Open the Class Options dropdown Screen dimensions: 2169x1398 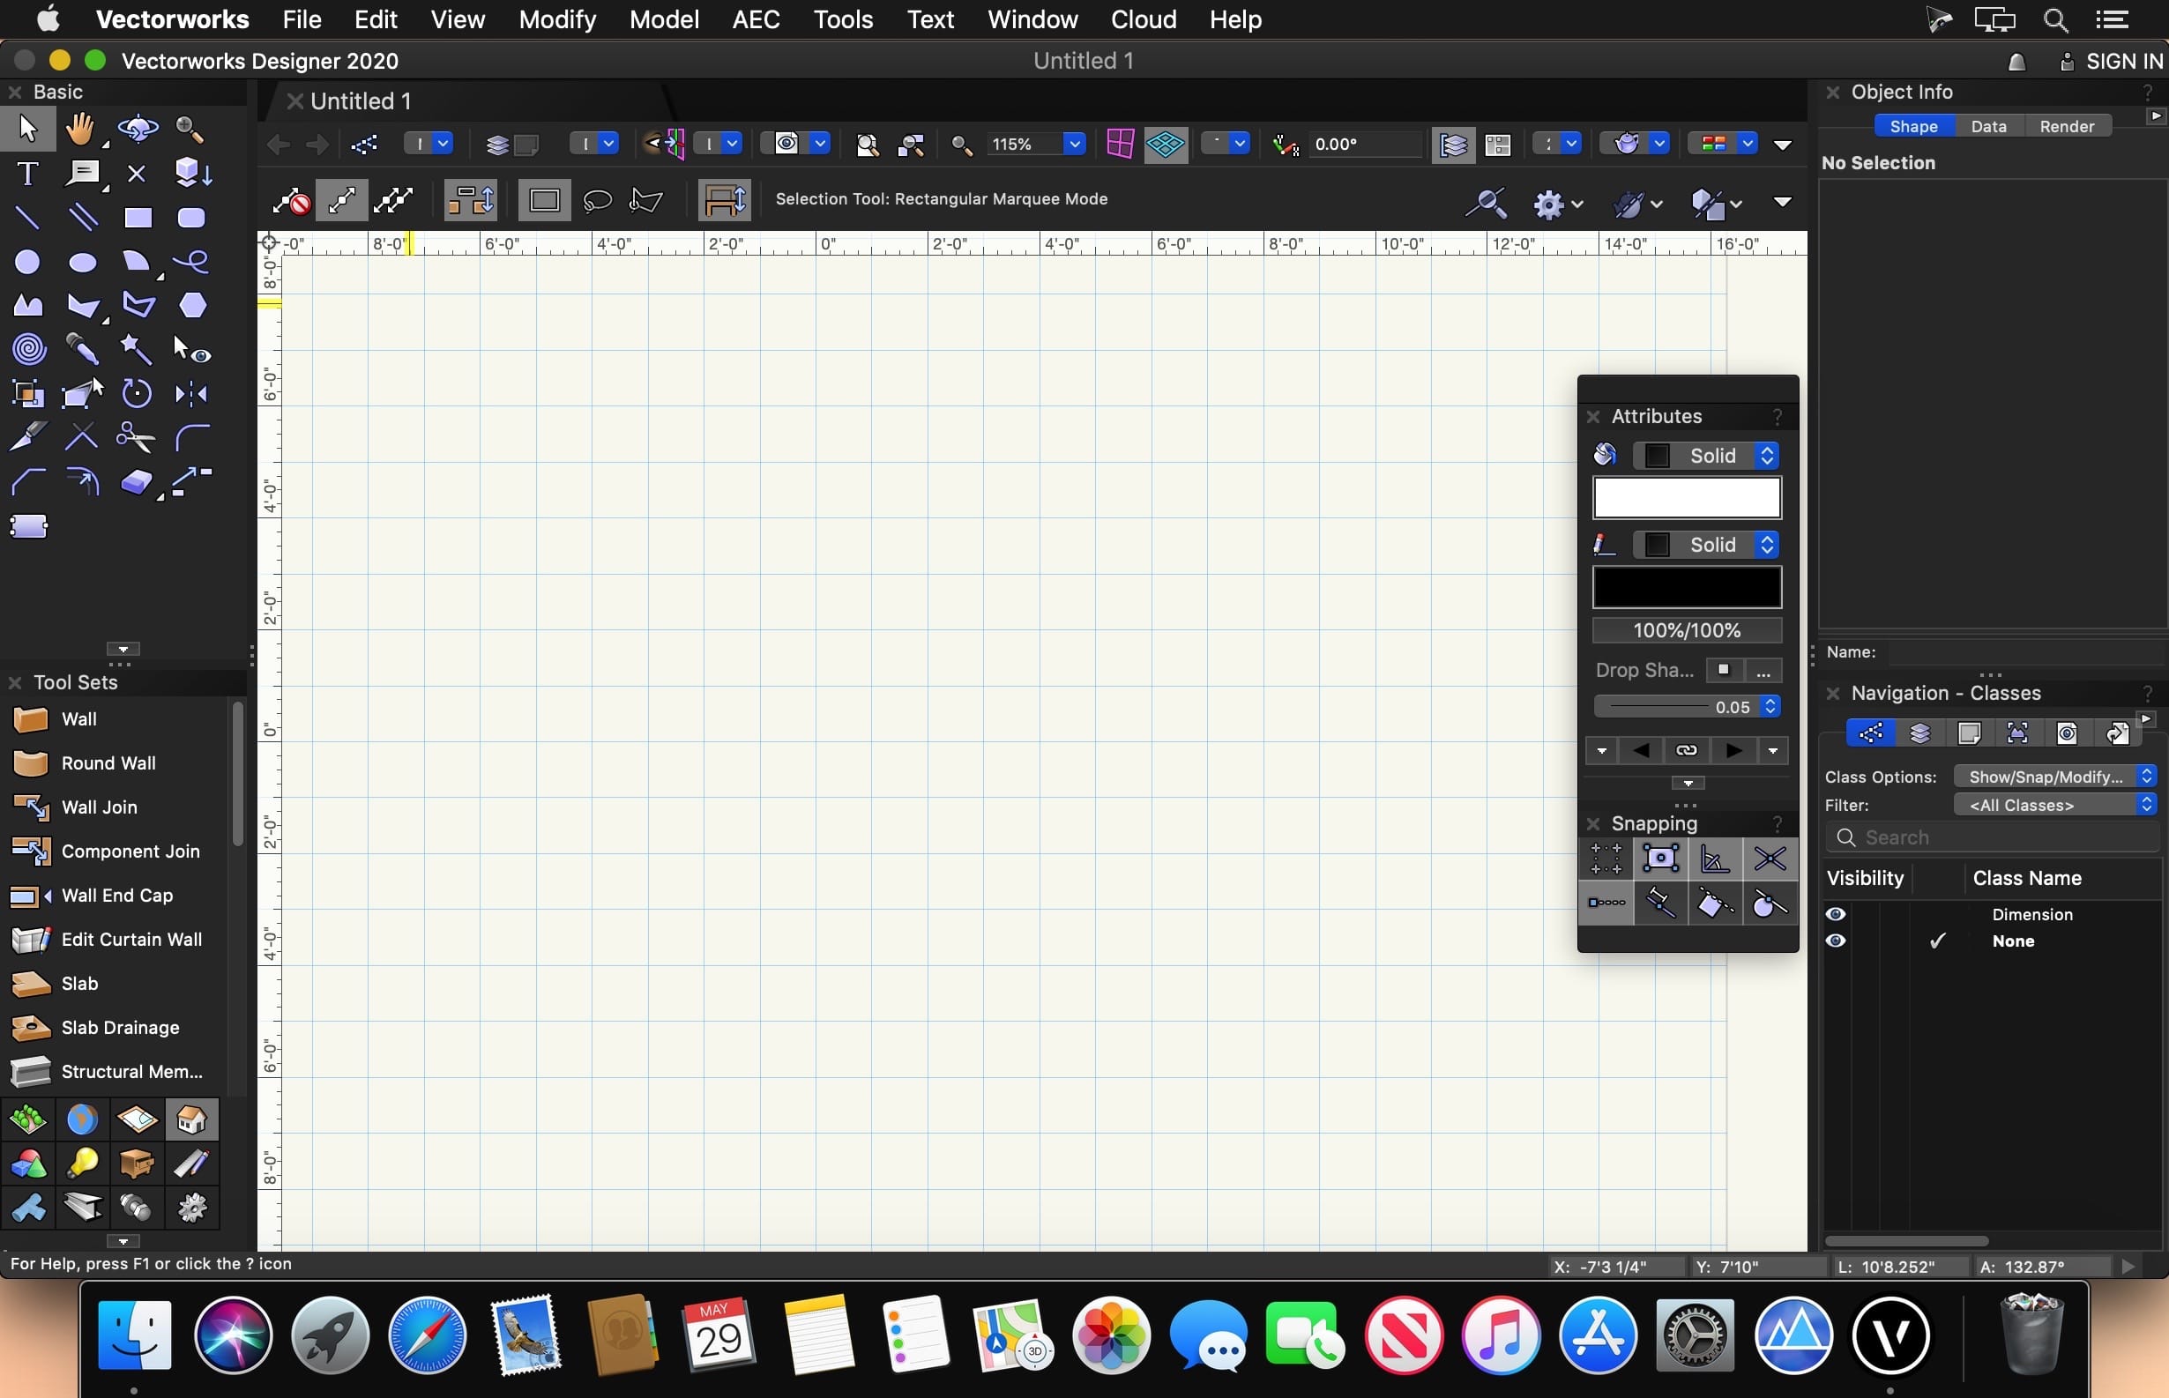(x=2054, y=777)
